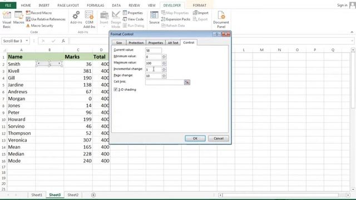Screen dimensions: 356x200
Task: Open the Size tab in Format Control
Action: coord(118,43)
